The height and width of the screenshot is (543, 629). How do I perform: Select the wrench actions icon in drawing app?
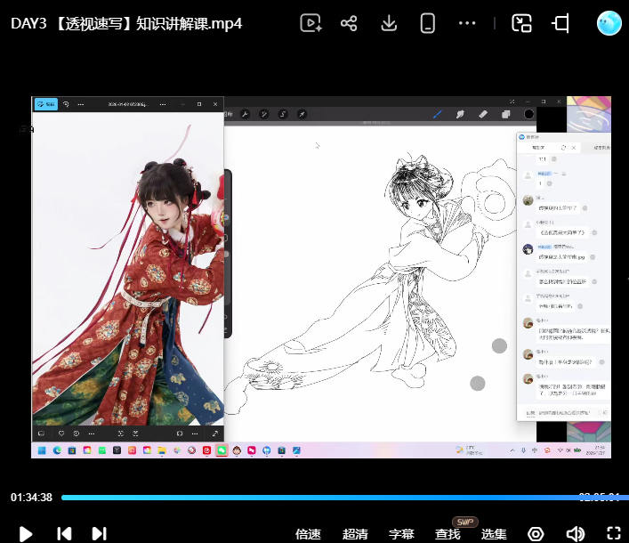click(245, 114)
